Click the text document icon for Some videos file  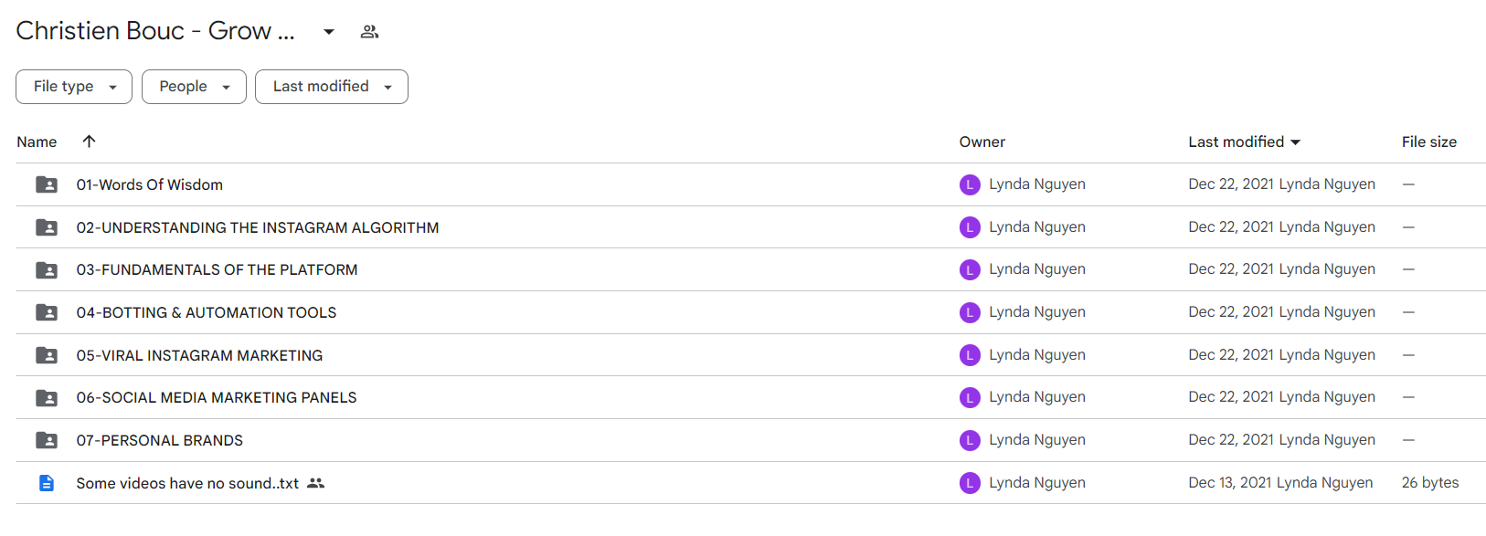coord(47,483)
